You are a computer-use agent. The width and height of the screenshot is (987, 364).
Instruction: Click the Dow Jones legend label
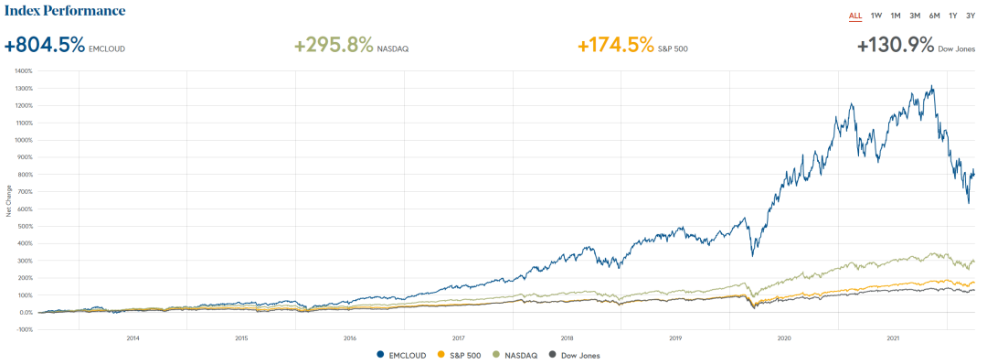click(x=580, y=356)
